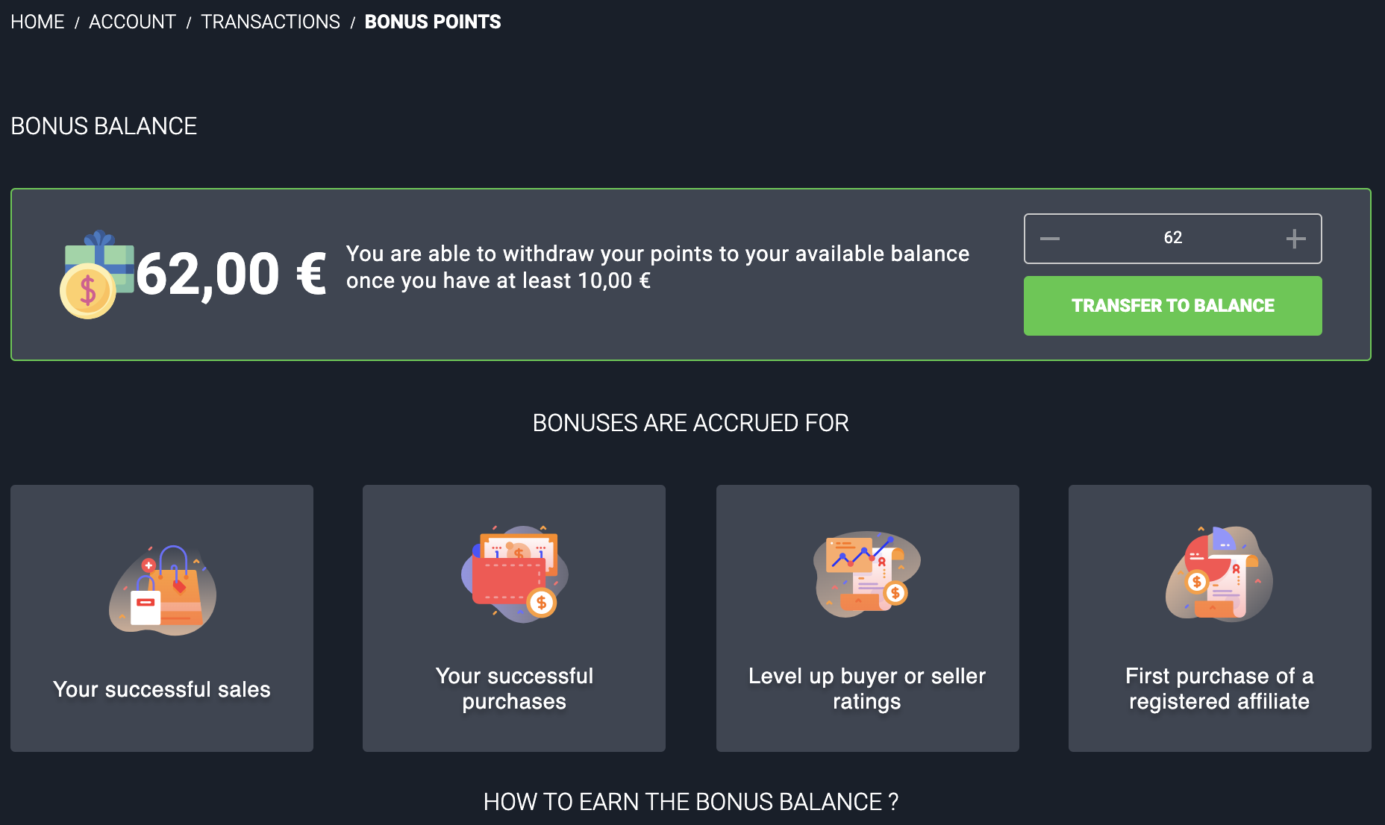The width and height of the screenshot is (1385, 825).
Task: Go to Home in breadcrumb
Action: 37,22
